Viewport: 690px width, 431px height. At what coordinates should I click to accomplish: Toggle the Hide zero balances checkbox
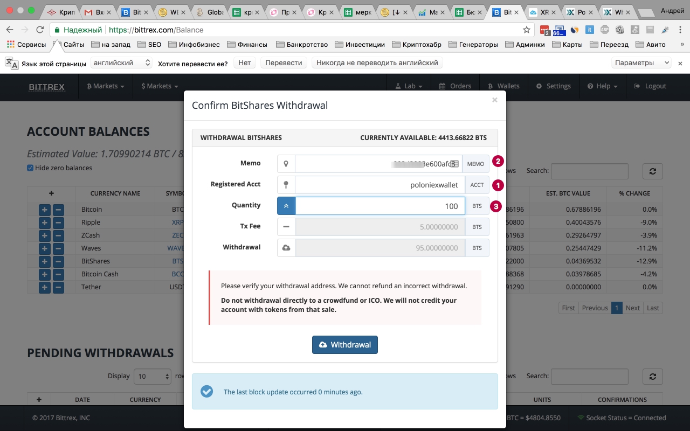[30, 168]
